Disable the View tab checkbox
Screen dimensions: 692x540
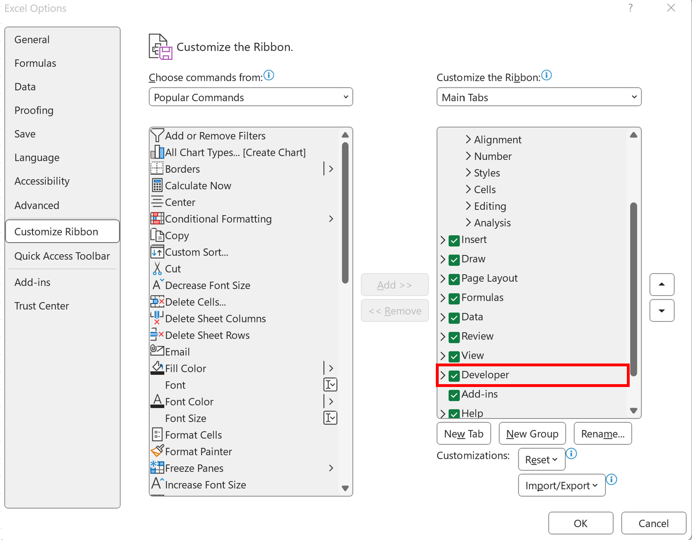coord(454,356)
